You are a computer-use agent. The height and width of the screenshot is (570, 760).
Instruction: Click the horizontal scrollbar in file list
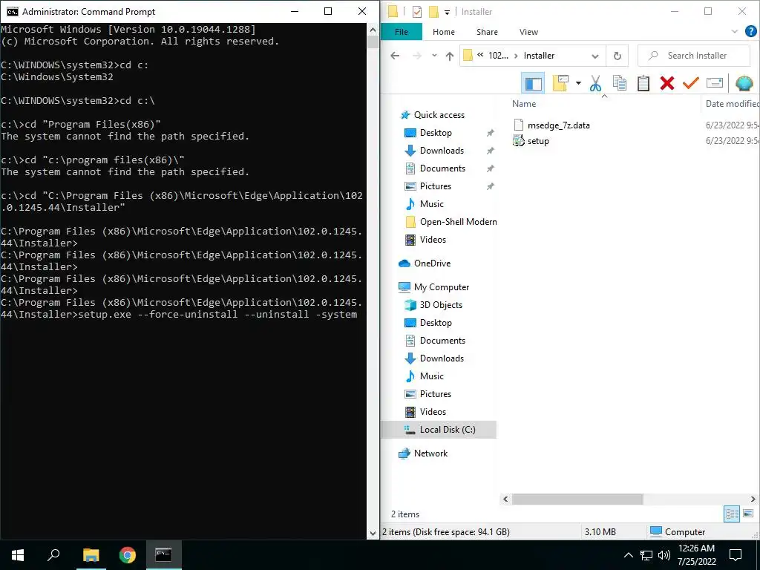coord(577,499)
